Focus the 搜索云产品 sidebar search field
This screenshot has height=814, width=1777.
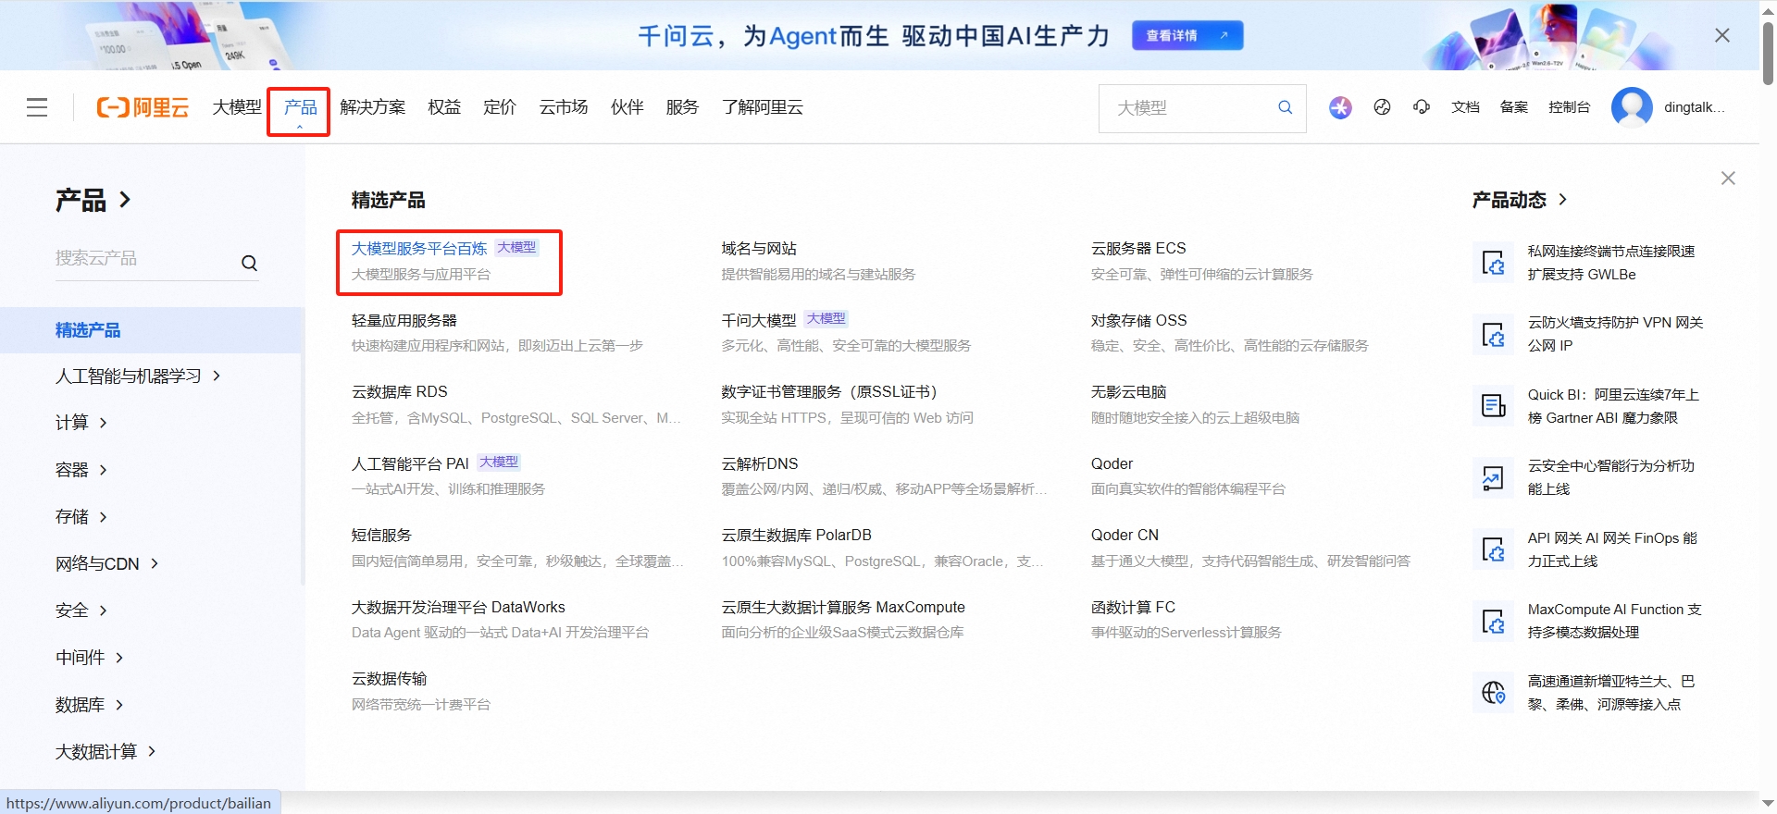143,259
